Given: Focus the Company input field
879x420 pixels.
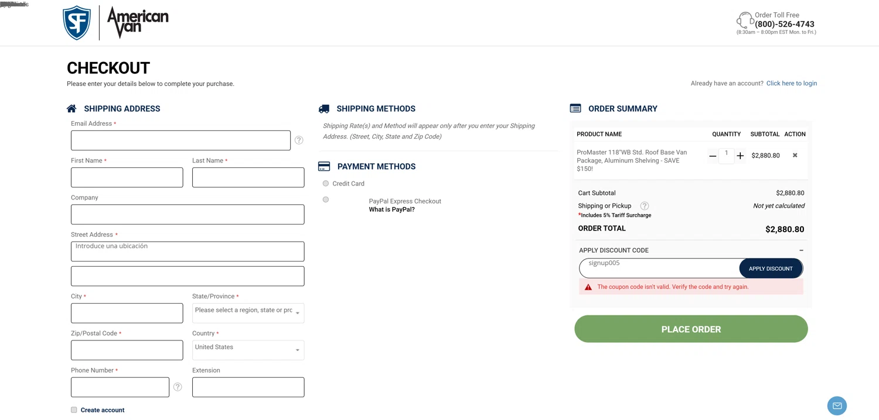Looking at the screenshot, I should [188, 214].
